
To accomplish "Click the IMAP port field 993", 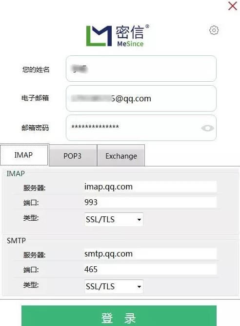I will [x=150, y=202].
